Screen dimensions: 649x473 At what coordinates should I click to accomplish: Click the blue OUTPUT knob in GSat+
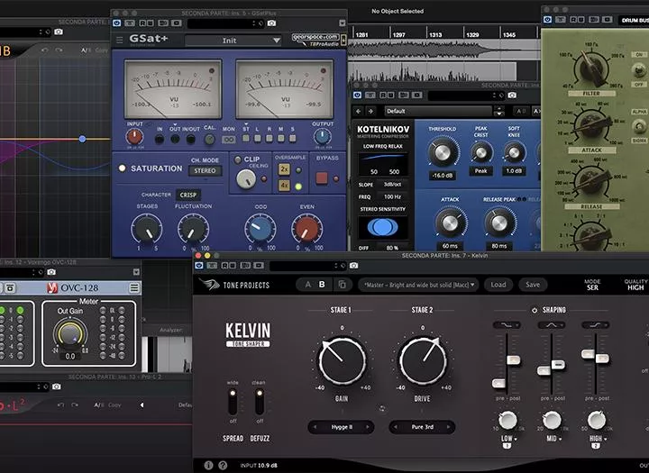click(323, 137)
